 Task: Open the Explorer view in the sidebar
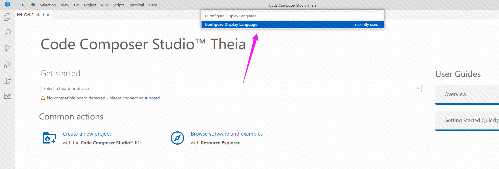coord(7,17)
